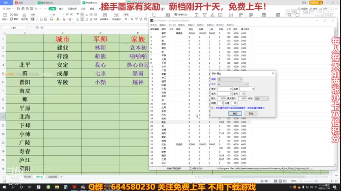Switch to the active green sheet tab
The image size is (341, 191).
[x=39, y=177]
